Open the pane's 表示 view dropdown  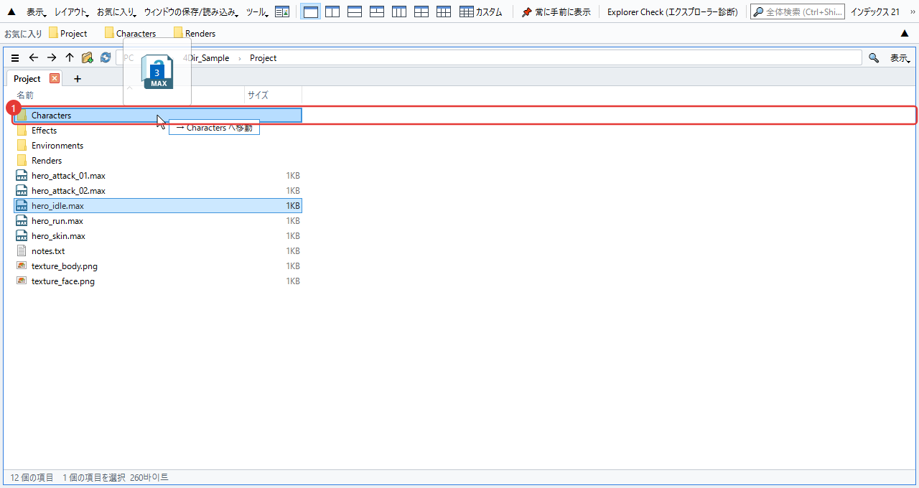(x=900, y=58)
